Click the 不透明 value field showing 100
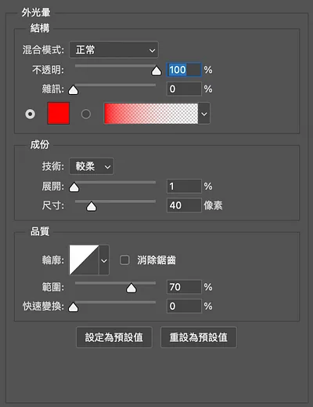The image size is (313, 407). 184,70
